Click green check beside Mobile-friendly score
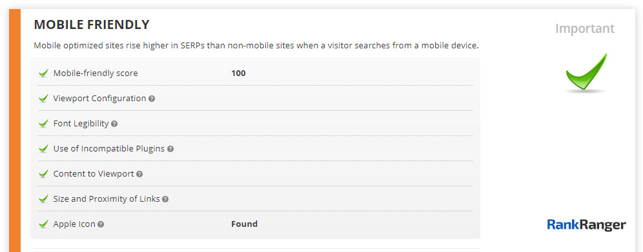Screen dimensions: 643x252 (43, 73)
